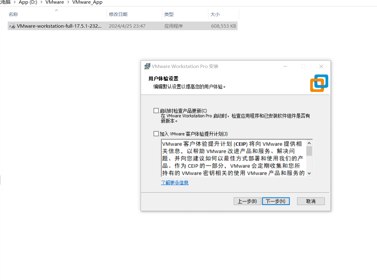Screen dimensions: 377x280
Task: Expand chevron between VMware and VMware_App
Action: pos(68,2)
